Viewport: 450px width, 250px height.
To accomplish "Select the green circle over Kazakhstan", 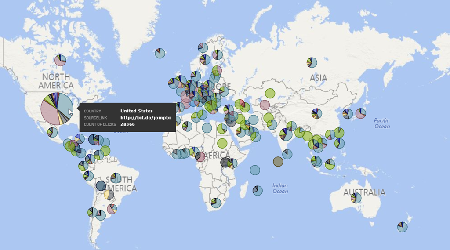I will coord(270,93).
